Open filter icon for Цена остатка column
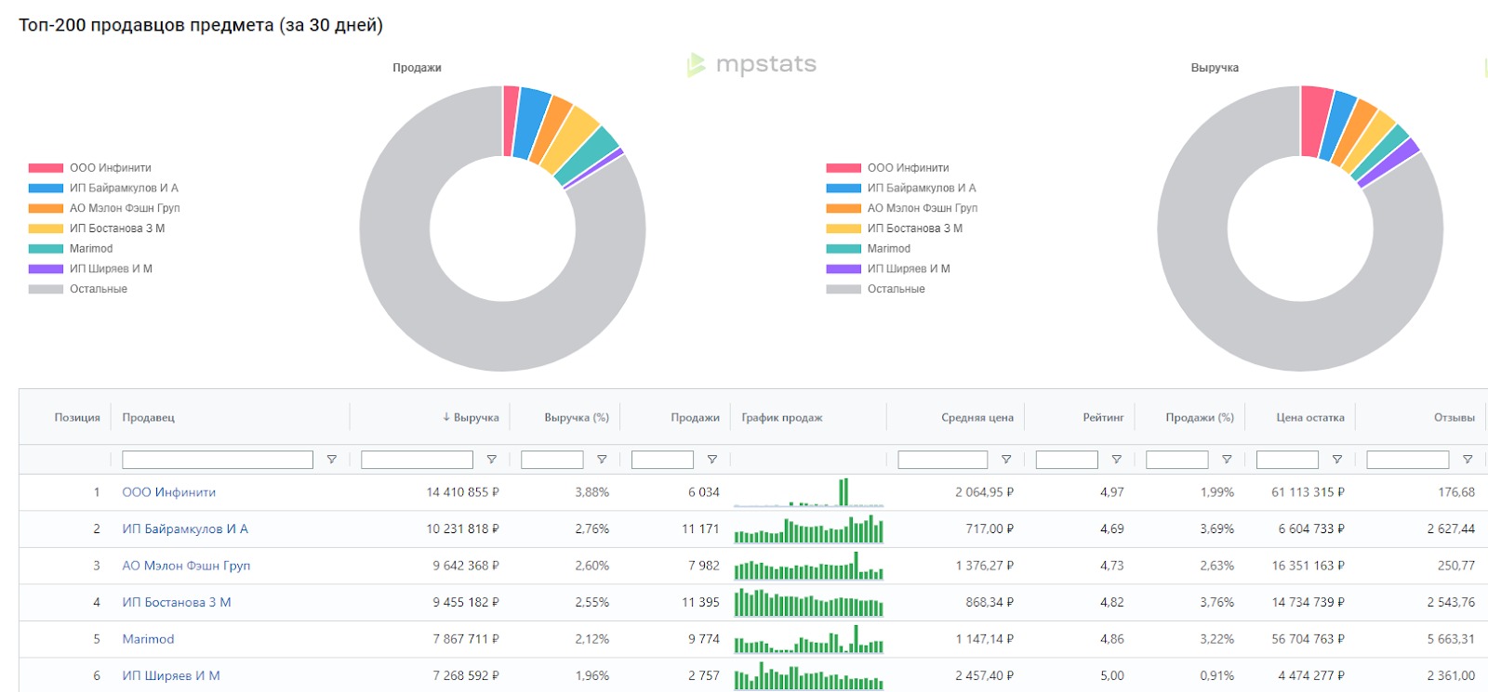The height and width of the screenshot is (692, 1488). 1336,460
